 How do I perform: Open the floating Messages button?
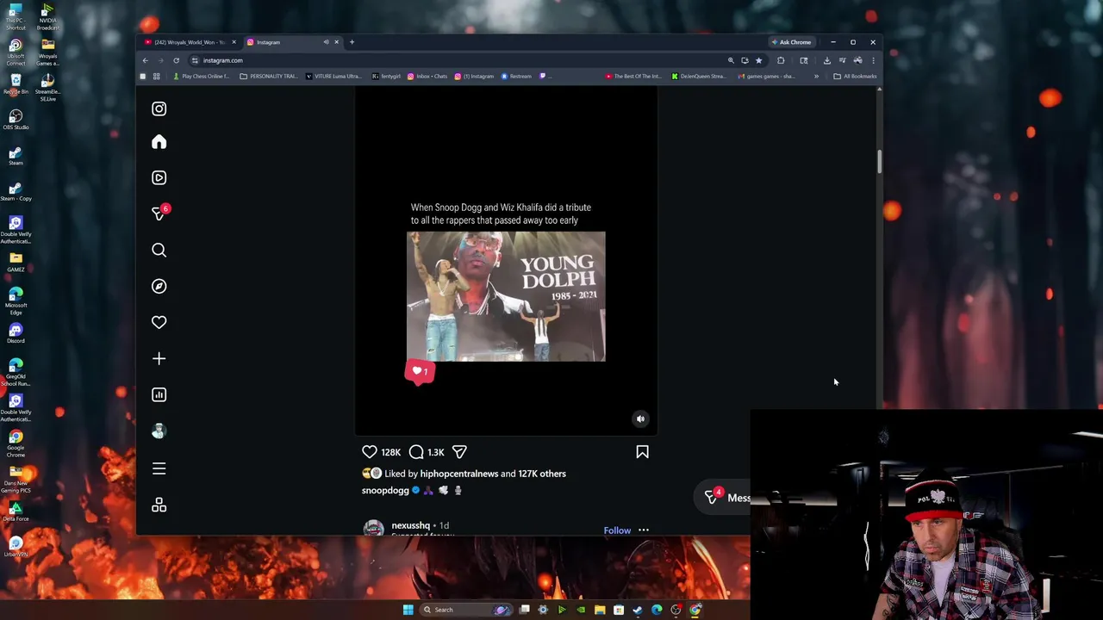point(723,497)
